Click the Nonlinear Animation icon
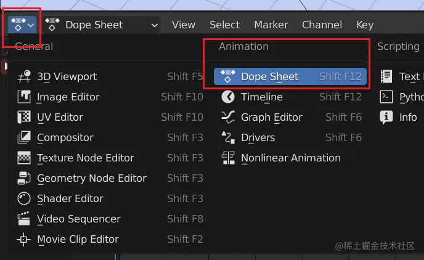Screen dimensions: 424x260 [x=228, y=158]
